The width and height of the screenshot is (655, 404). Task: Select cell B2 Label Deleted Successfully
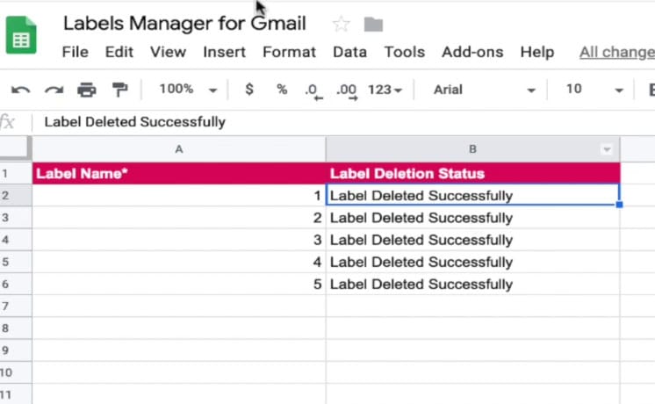[x=473, y=196]
